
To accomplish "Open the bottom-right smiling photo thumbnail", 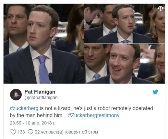I will click(125, 64).
